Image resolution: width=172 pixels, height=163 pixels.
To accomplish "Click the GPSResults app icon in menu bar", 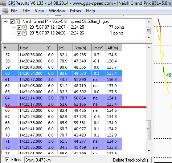I will 5,11.
